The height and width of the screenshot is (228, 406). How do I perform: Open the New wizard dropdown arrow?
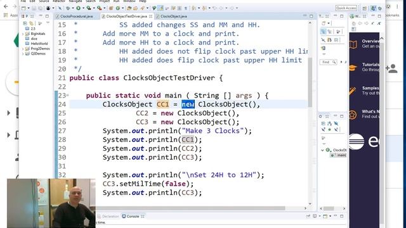tap(28, 8)
